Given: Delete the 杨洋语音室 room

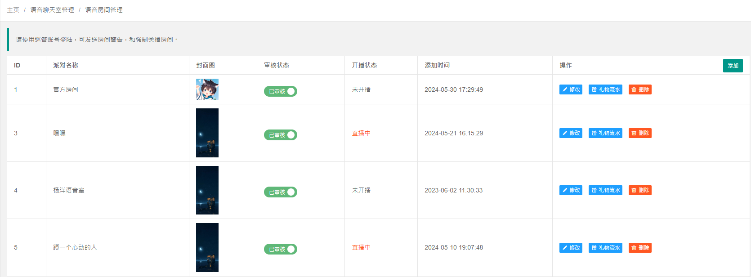Looking at the screenshot, I should tap(640, 190).
